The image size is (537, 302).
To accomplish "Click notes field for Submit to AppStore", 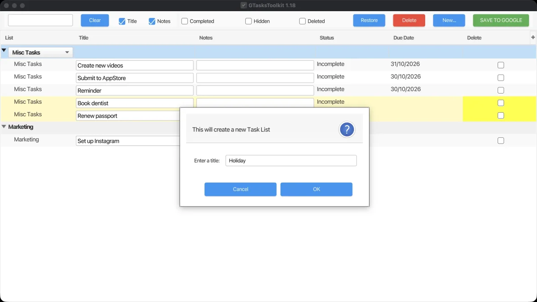I will (255, 78).
